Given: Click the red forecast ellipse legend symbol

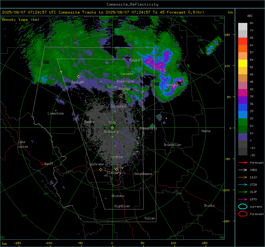Looking at the screenshot, I should [x=243, y=214].
